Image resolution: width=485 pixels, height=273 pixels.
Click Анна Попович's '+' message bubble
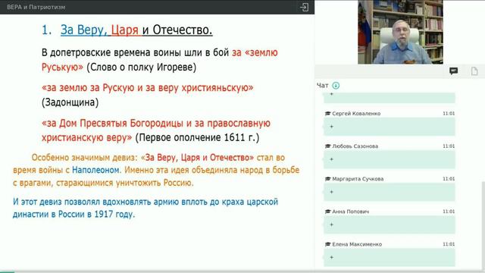pos(389,224)
